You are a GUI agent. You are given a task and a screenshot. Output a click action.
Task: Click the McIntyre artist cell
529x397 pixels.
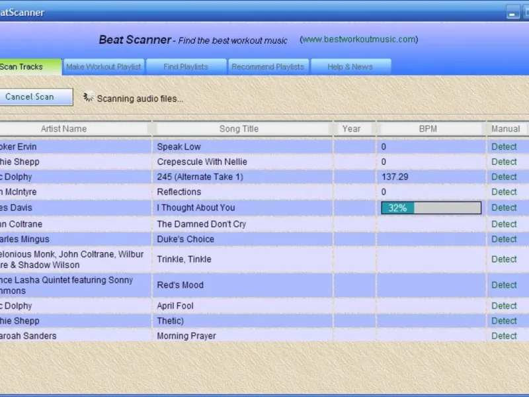coord(75,192)
